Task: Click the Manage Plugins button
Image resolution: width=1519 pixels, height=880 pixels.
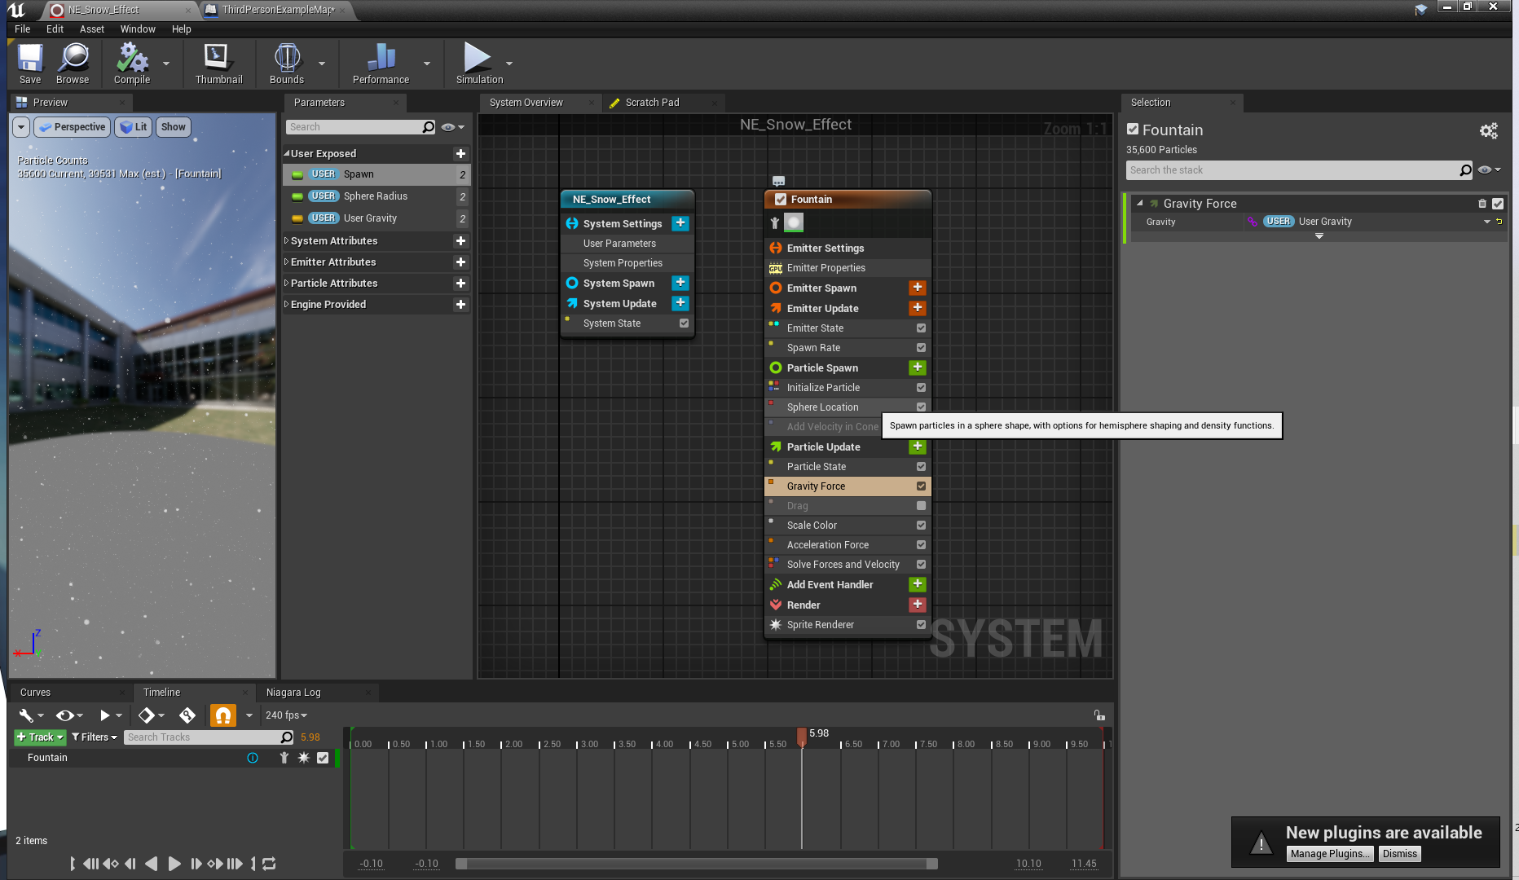Action: tap(1330, 854)
